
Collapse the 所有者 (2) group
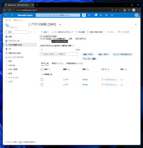click(42, 74)
